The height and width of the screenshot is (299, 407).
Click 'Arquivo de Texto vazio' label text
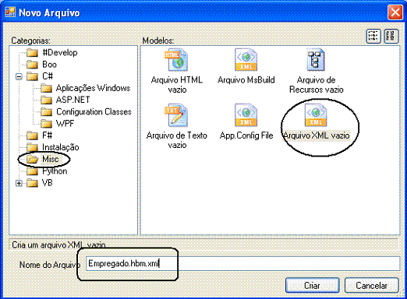click(x=177, y=140)
